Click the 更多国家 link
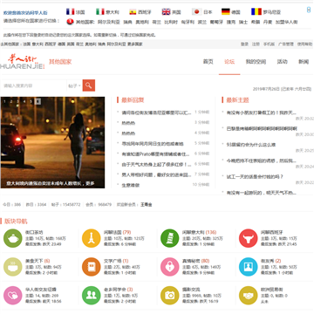314x314 pixels. [x=135, y=44]
